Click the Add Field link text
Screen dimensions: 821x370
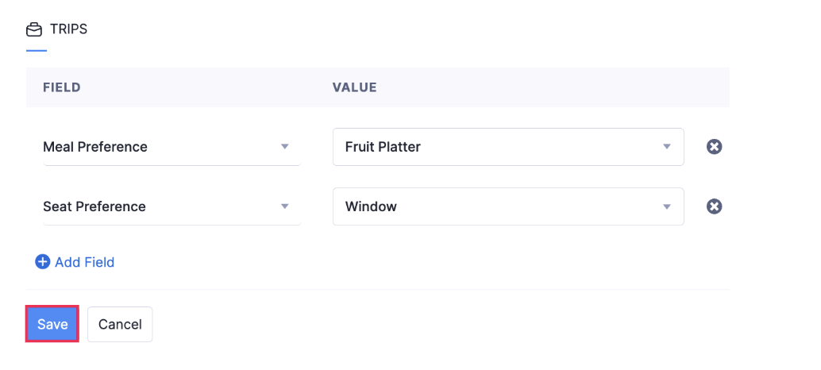click(x=84, y=262)
